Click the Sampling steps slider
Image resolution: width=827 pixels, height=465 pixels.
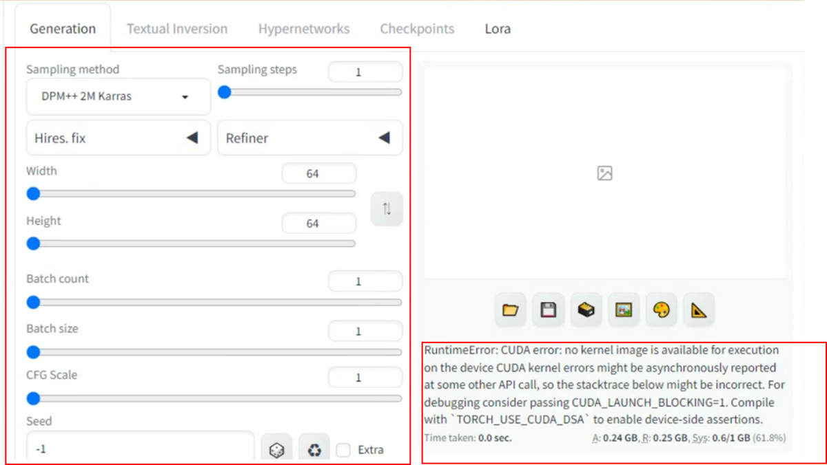(310, 92)
